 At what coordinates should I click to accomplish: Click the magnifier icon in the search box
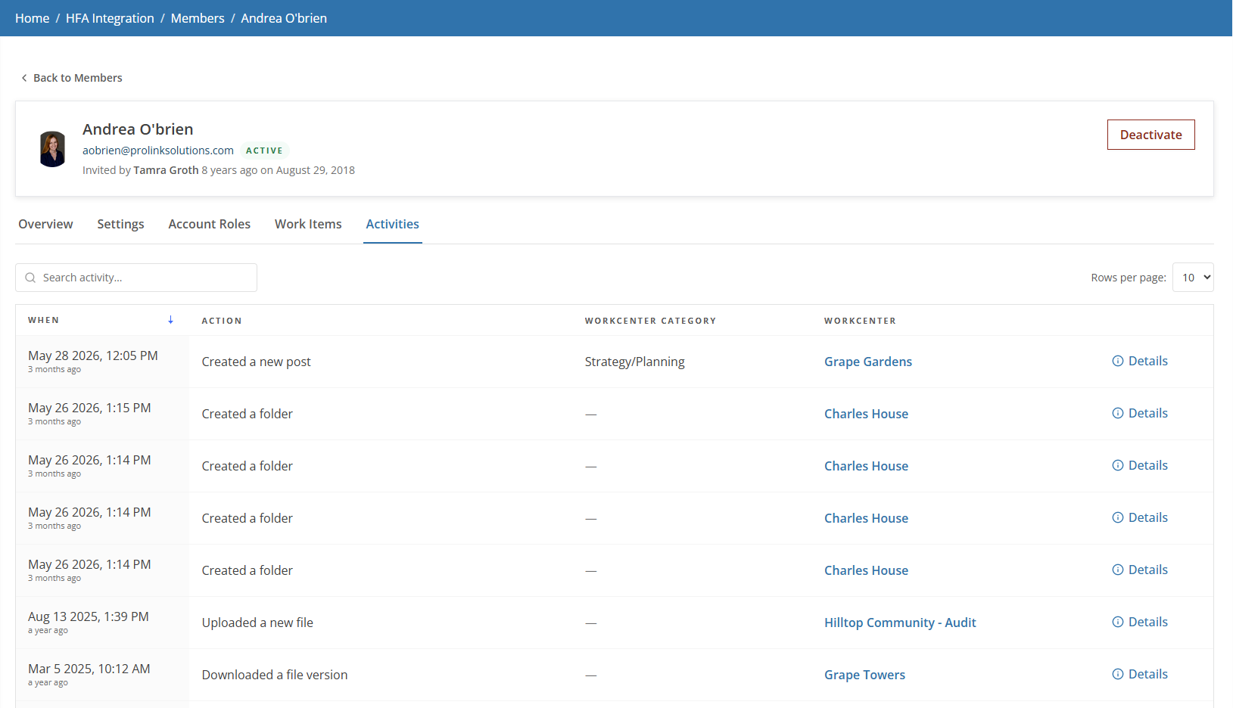30,278
